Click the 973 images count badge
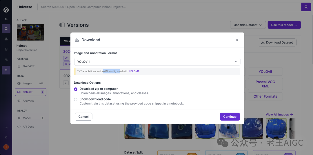 pos(41,83)
